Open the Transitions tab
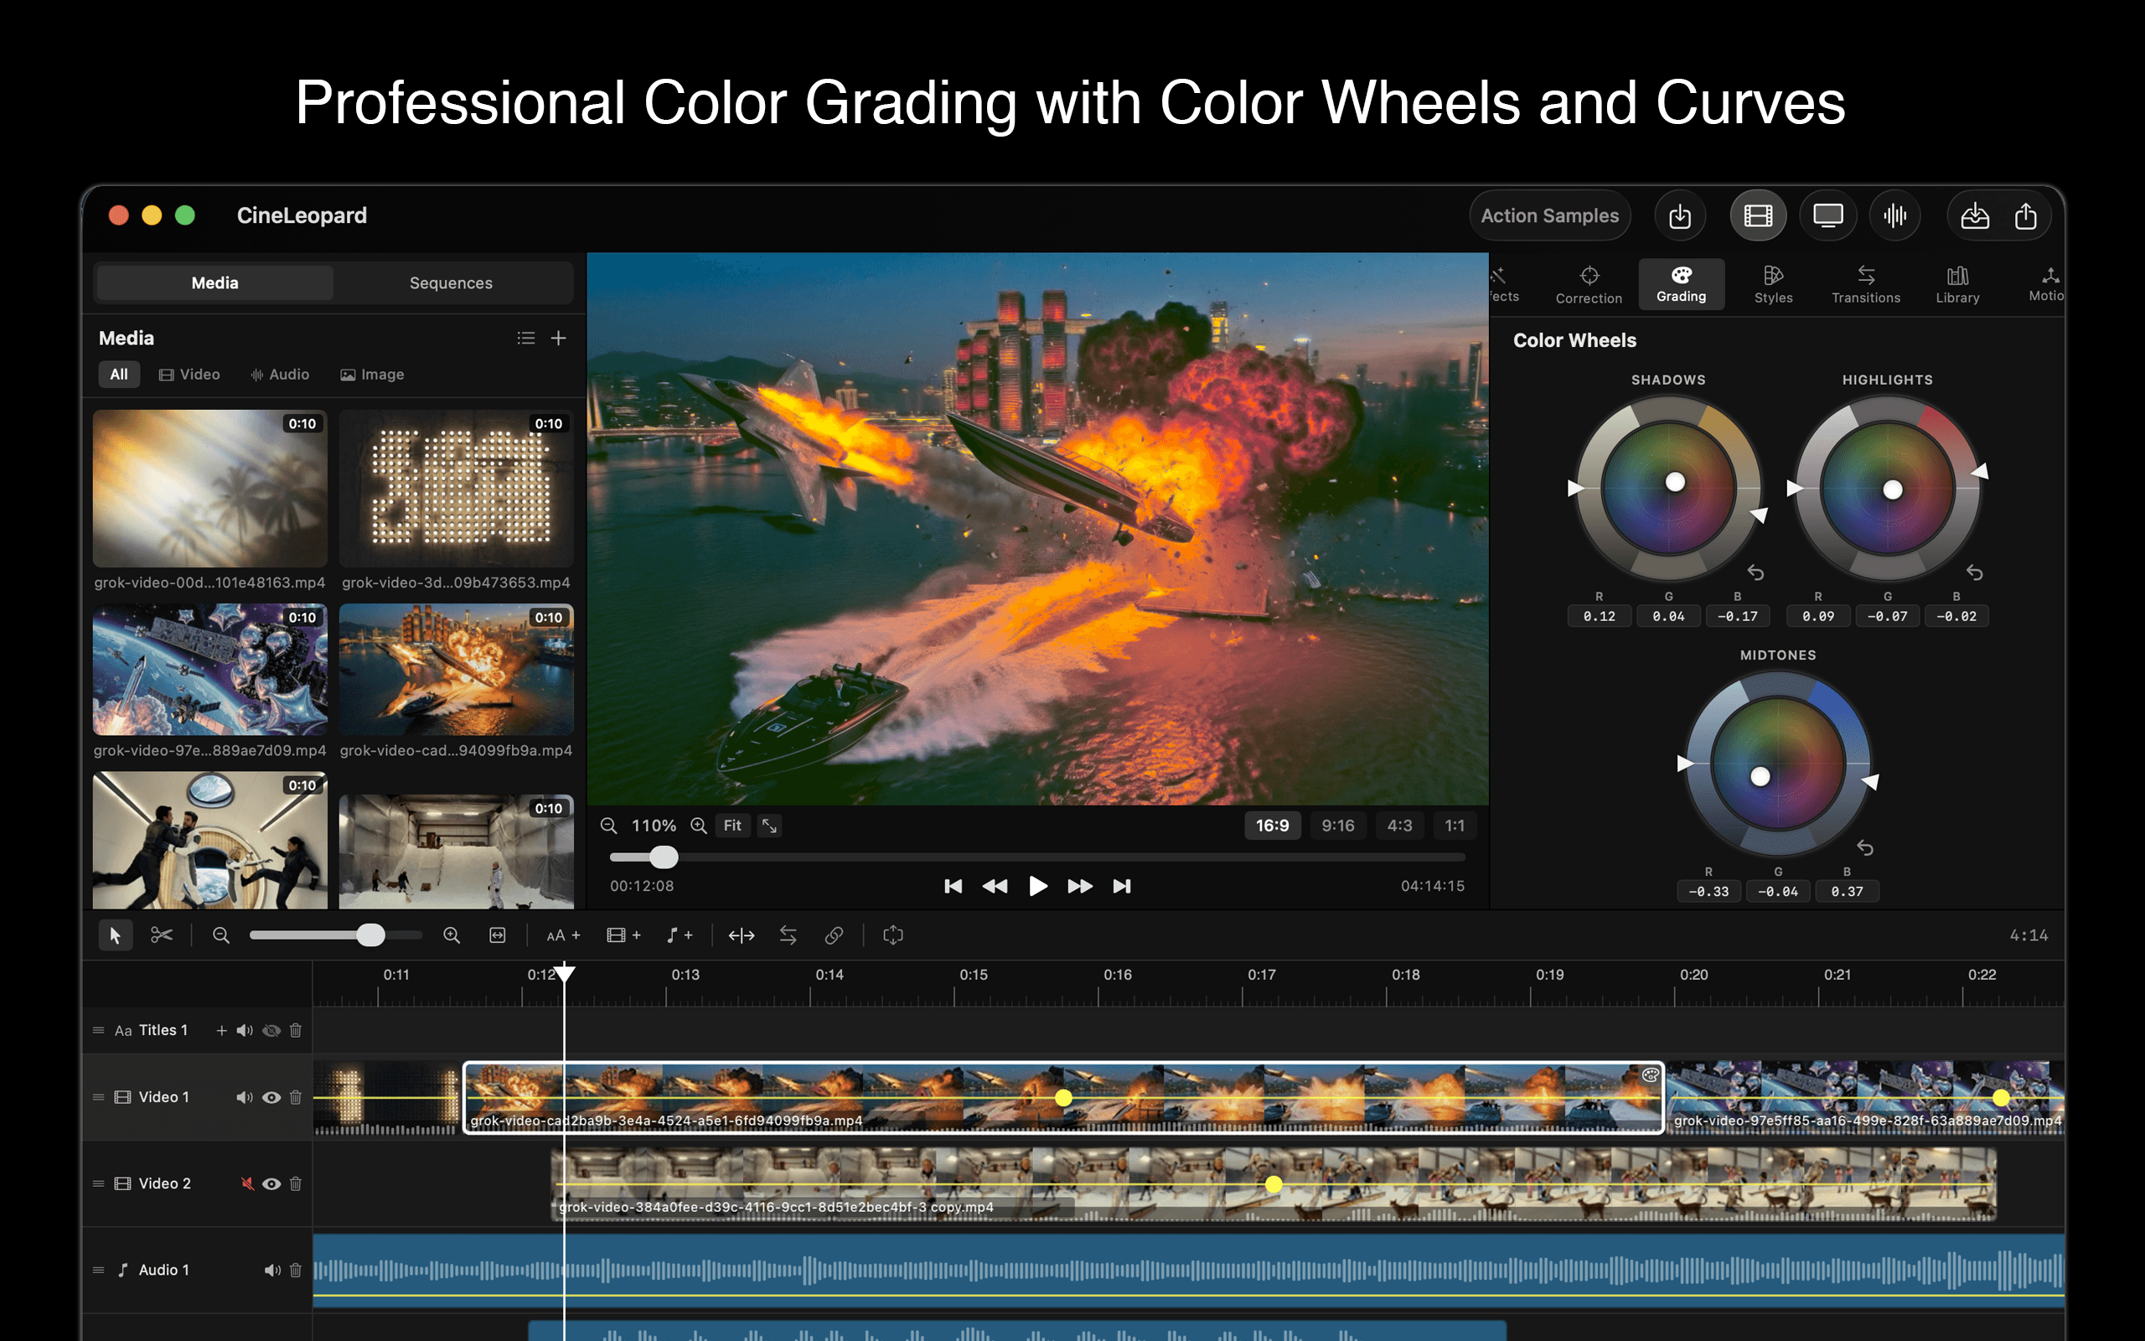Screen dimensions: 2145x1341 [1866, 284]
